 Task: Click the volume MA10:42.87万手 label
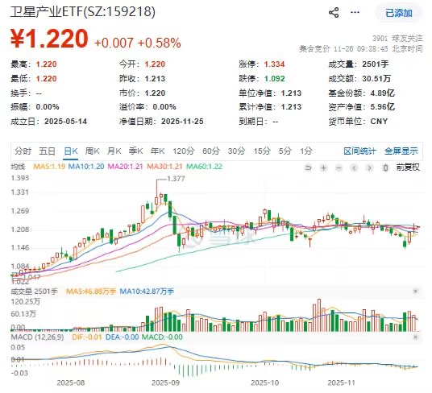point(147,292)
